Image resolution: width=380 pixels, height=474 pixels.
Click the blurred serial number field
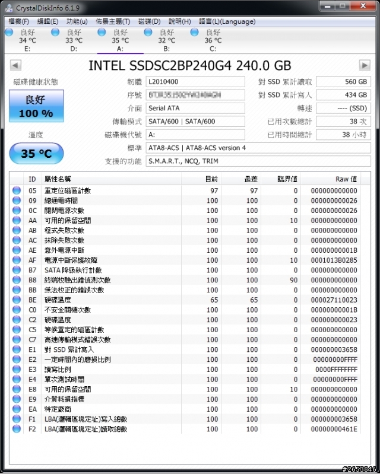195,95
